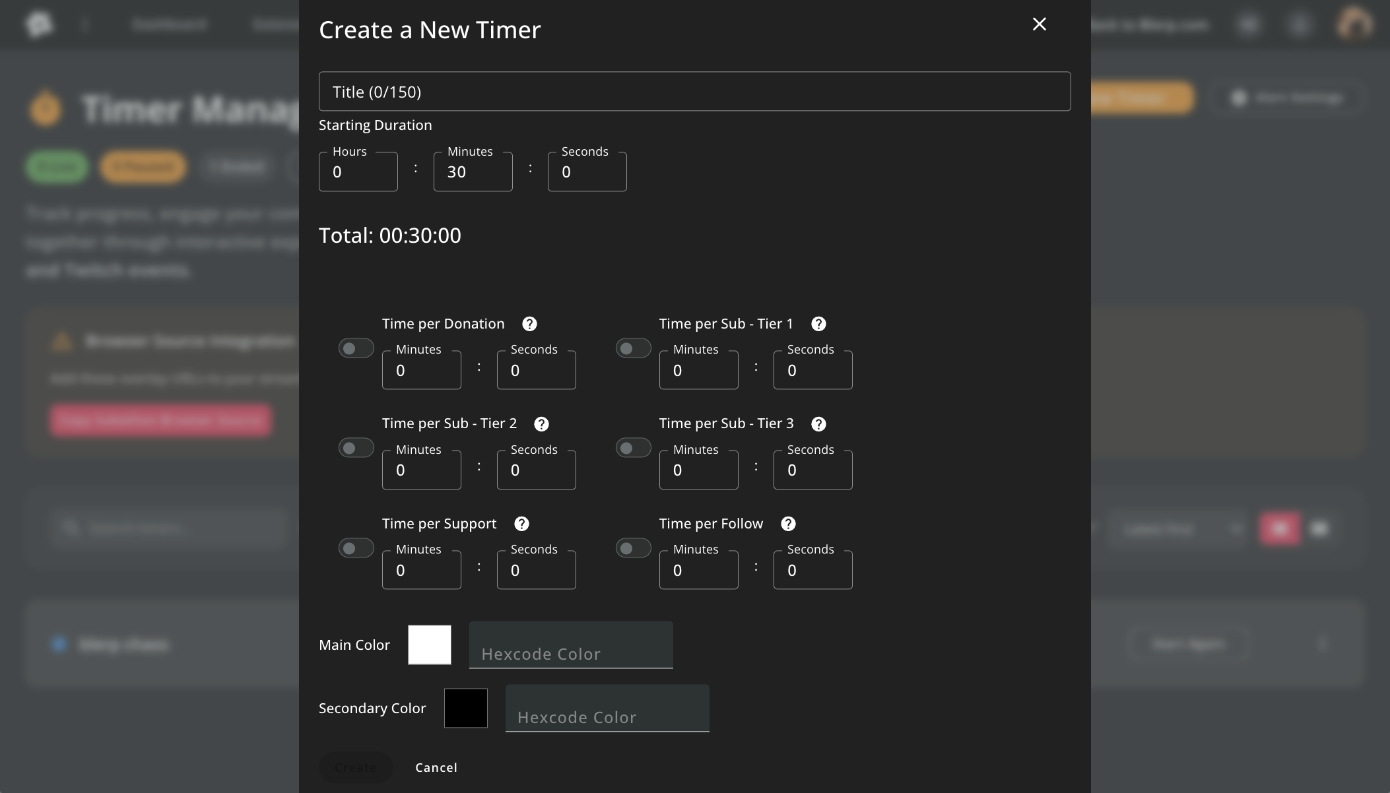
Task: Click the Cancel button
Action: pyautogui.click(x=436, y=767)
